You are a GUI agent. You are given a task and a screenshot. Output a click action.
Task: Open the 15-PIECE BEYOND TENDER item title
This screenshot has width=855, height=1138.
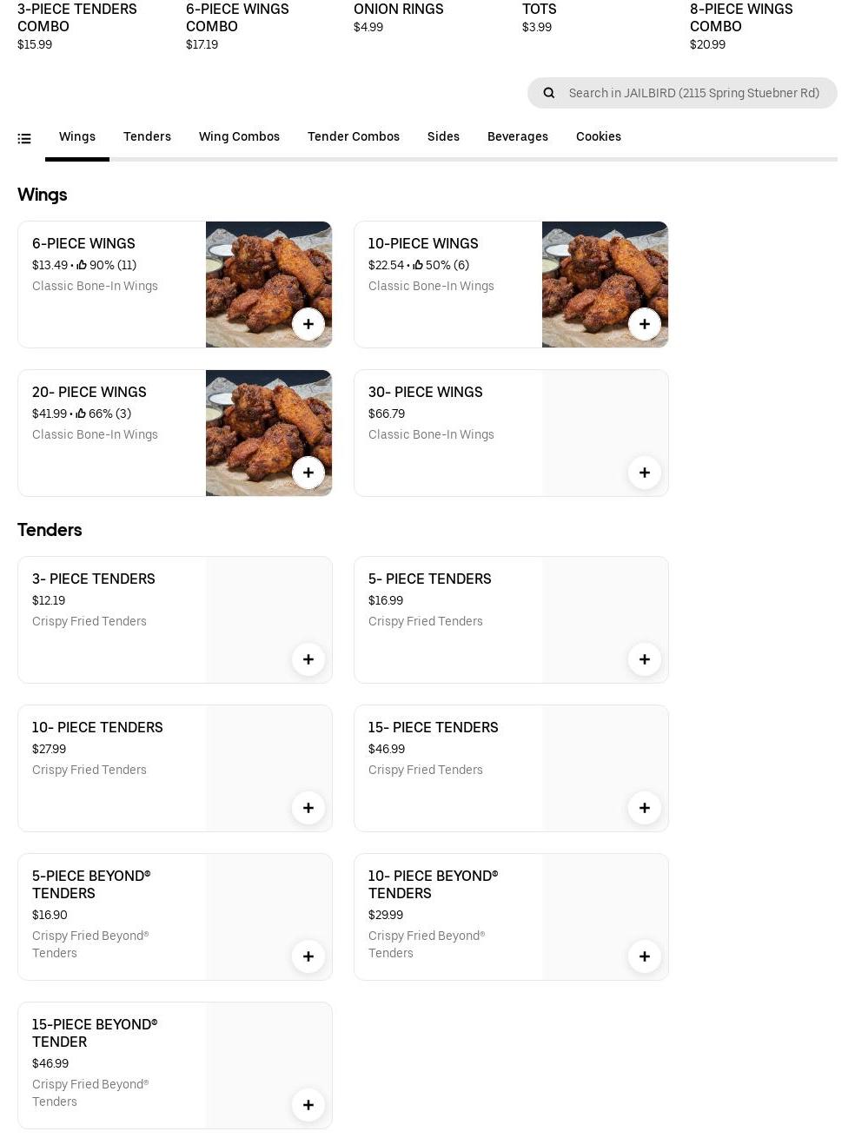[95, 1033]
